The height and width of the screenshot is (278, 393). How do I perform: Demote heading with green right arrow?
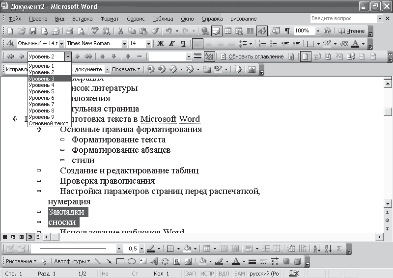[x=77, y=56]
